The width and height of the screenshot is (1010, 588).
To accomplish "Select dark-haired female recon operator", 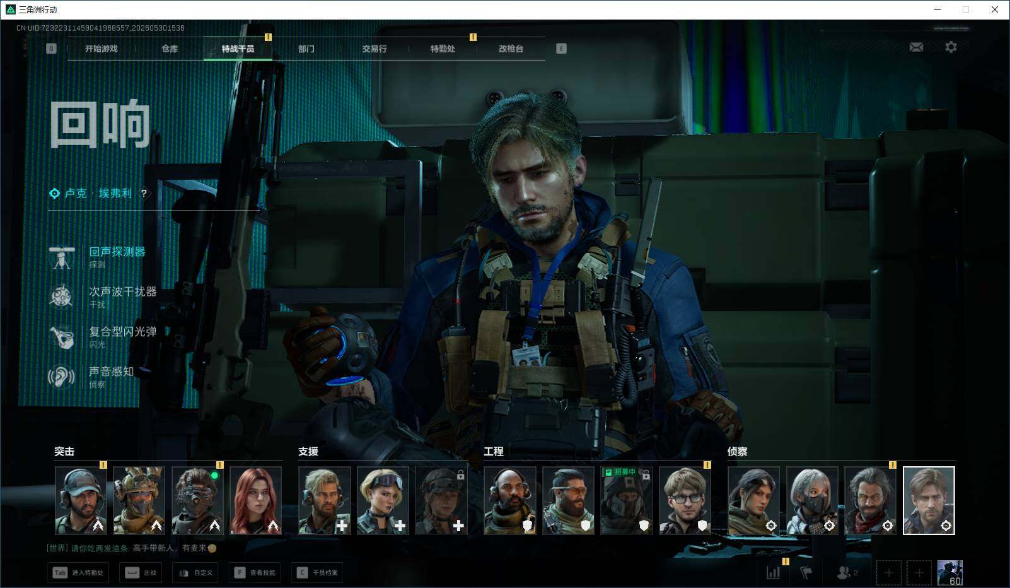I will point(754,500).
